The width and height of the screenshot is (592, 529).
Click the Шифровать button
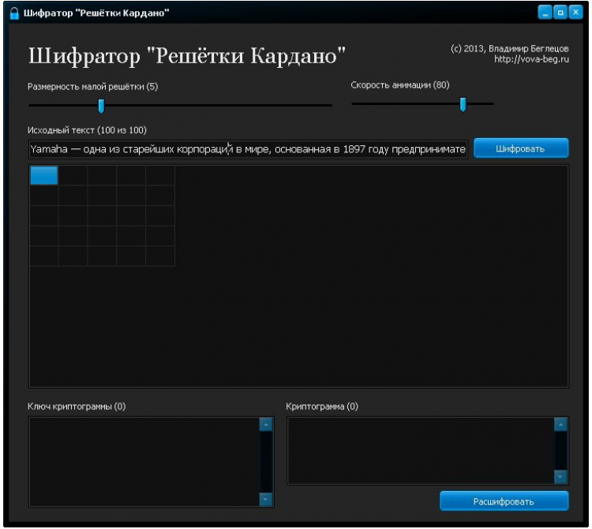click(521, 148)
